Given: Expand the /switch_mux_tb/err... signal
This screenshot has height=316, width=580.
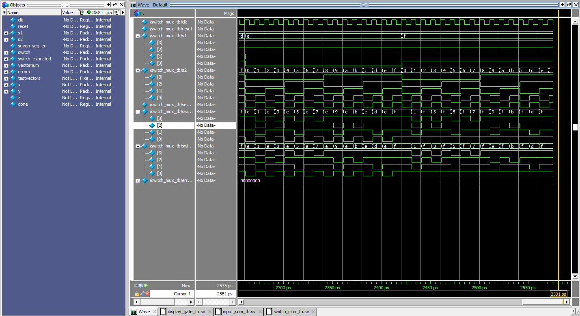Looking at the screenshot, I should (x=138, y=181).
